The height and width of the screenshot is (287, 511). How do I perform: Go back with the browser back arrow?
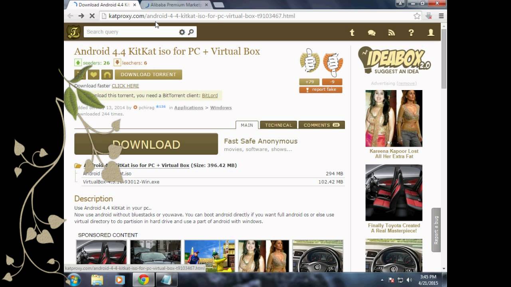coord(70,16)
